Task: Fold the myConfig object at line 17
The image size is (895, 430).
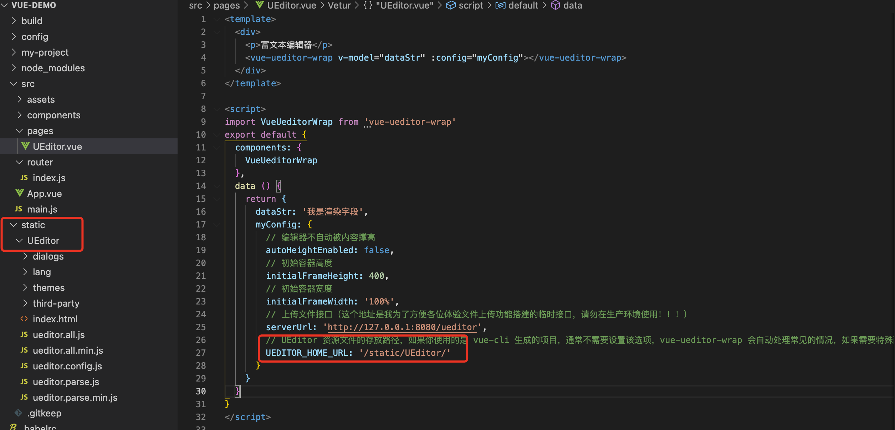Action: coord(216,225)
